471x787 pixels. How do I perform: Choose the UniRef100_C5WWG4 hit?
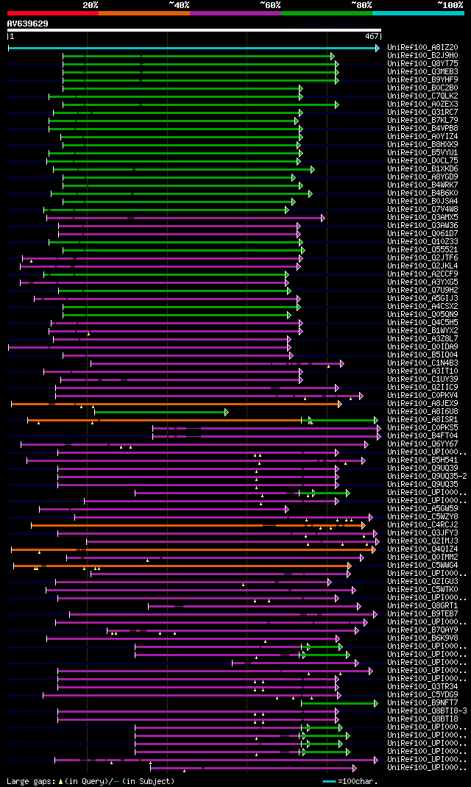coord(422,566)
